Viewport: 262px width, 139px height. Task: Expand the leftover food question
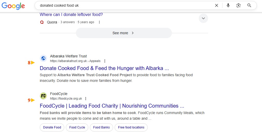pyautogui.click(x=203, y=18)
